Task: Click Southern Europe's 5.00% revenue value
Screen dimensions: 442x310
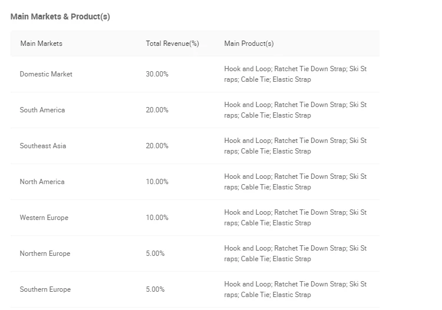Action: [155, 289]
